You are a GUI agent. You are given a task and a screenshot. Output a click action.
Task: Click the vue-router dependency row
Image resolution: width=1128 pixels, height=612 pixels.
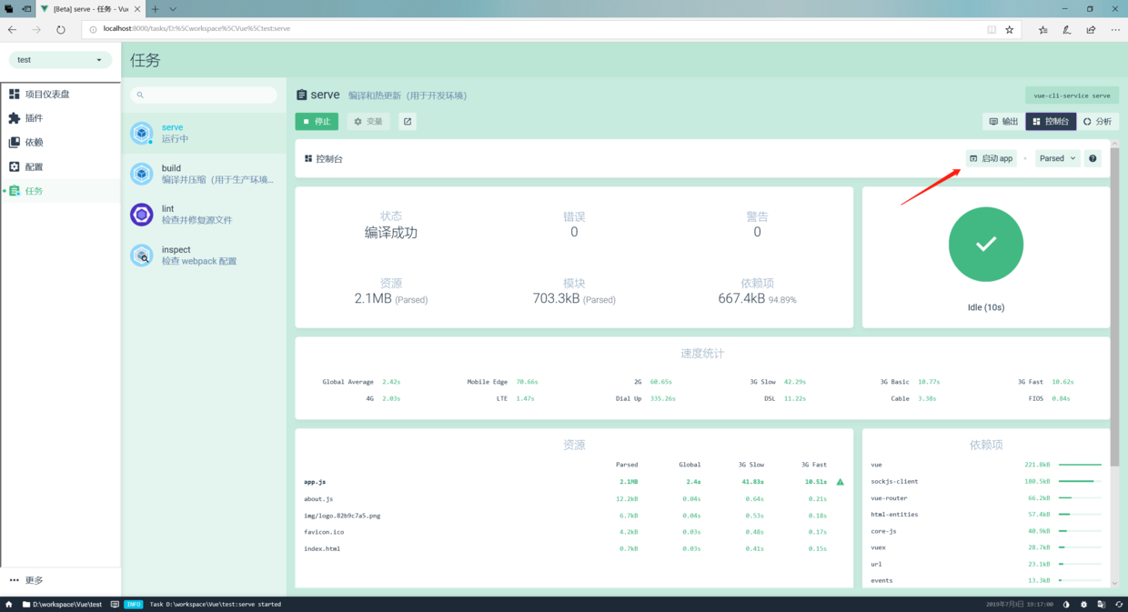986,498
